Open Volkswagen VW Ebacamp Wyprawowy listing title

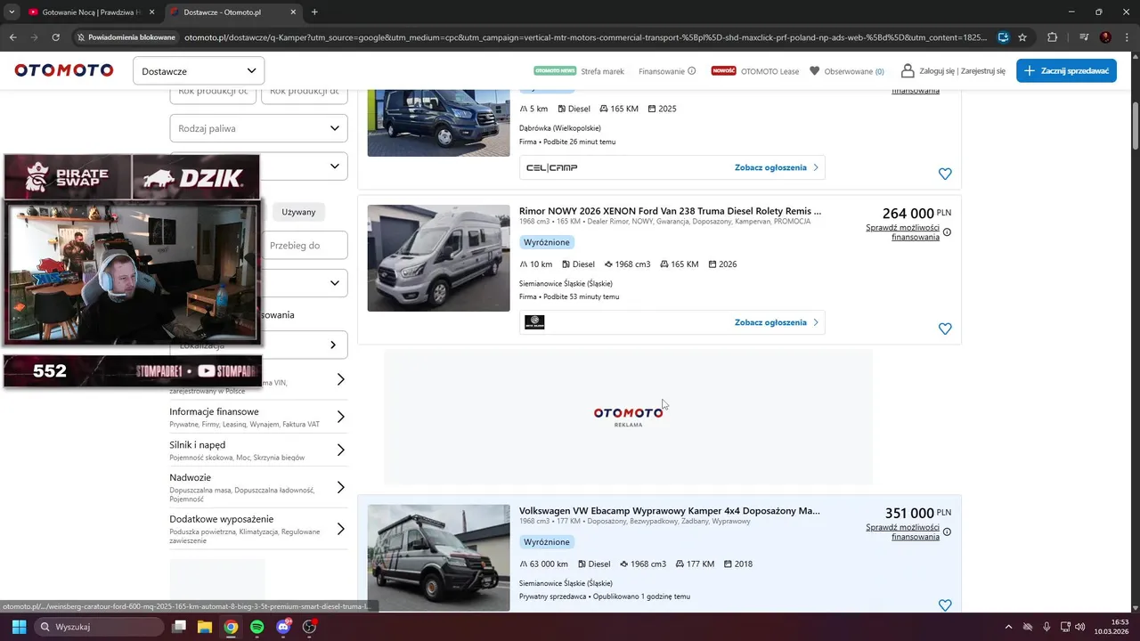pos(670,511)
